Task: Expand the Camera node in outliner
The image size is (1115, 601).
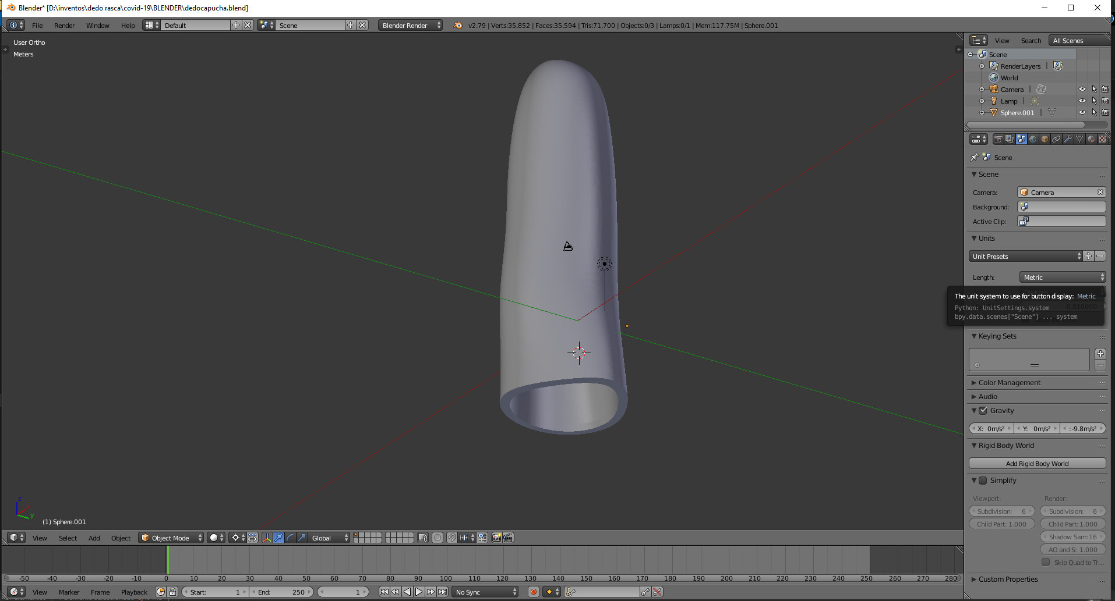Action: (982, 89)
